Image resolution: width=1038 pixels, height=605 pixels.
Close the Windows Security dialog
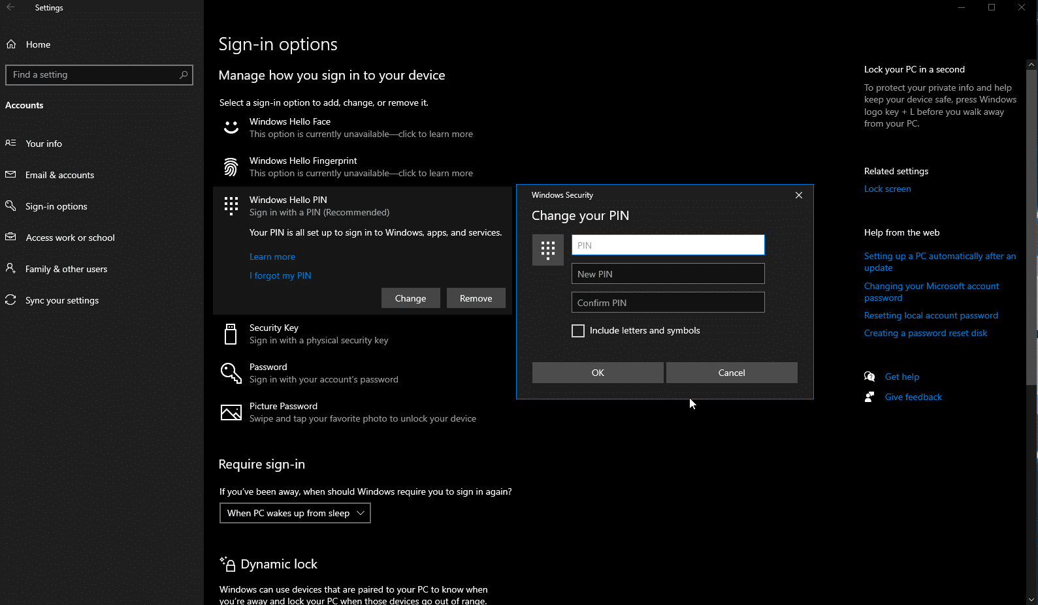[799, 195]
